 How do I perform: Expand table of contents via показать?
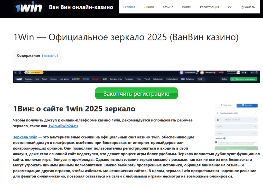[50, 56]
